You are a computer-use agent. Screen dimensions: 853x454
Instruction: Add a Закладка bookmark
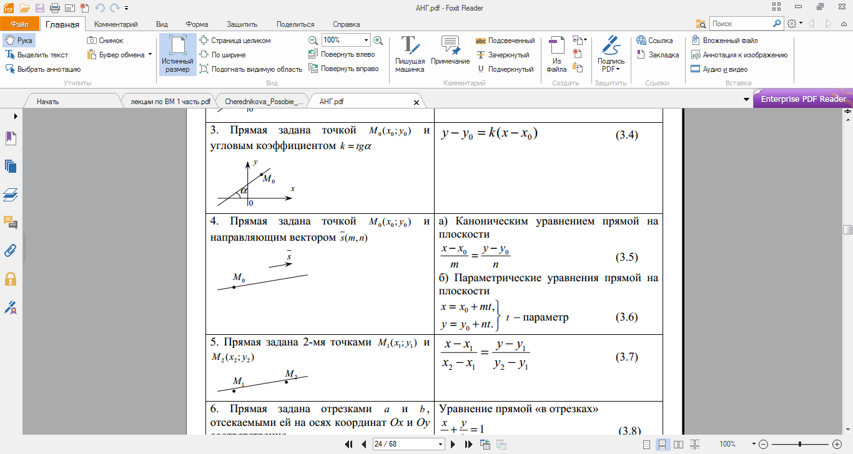click(658, 55)
